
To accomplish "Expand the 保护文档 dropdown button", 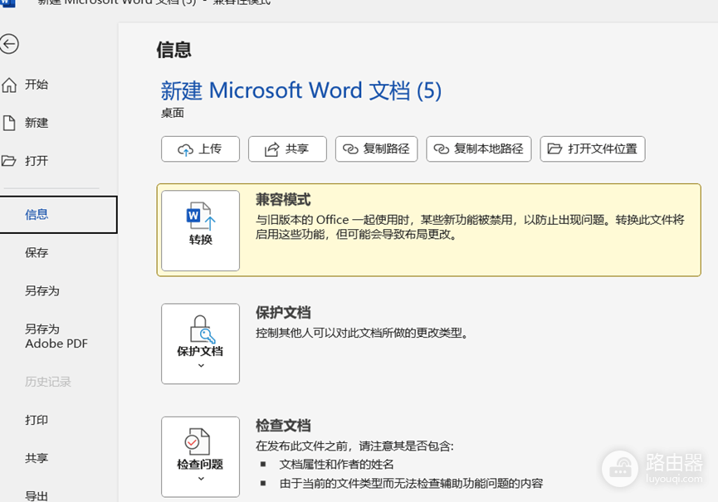I will coord(200,344).
